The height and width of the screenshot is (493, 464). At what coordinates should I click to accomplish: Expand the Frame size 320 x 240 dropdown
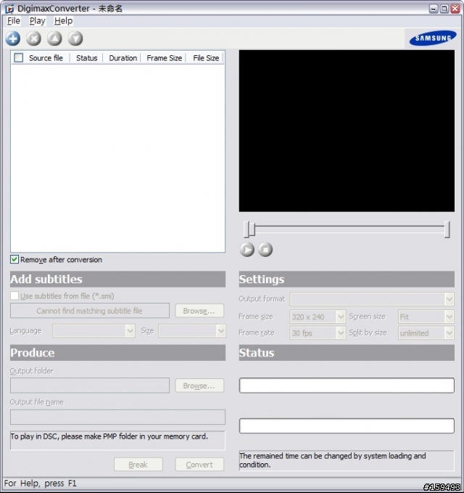coord(318,317)
